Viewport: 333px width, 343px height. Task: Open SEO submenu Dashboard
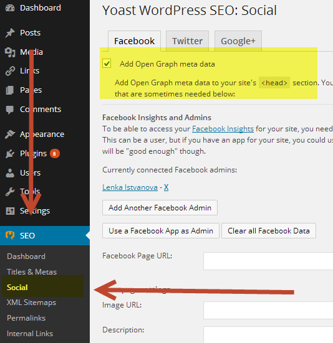26,256
